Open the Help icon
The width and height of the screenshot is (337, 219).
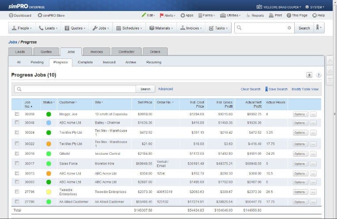click(x=315, y=15)
